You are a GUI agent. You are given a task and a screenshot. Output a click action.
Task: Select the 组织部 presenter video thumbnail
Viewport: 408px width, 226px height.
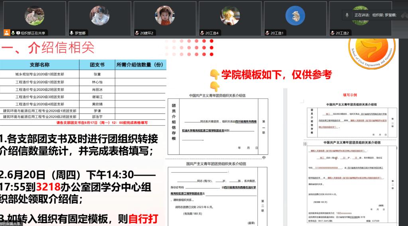tap(34, 15)
